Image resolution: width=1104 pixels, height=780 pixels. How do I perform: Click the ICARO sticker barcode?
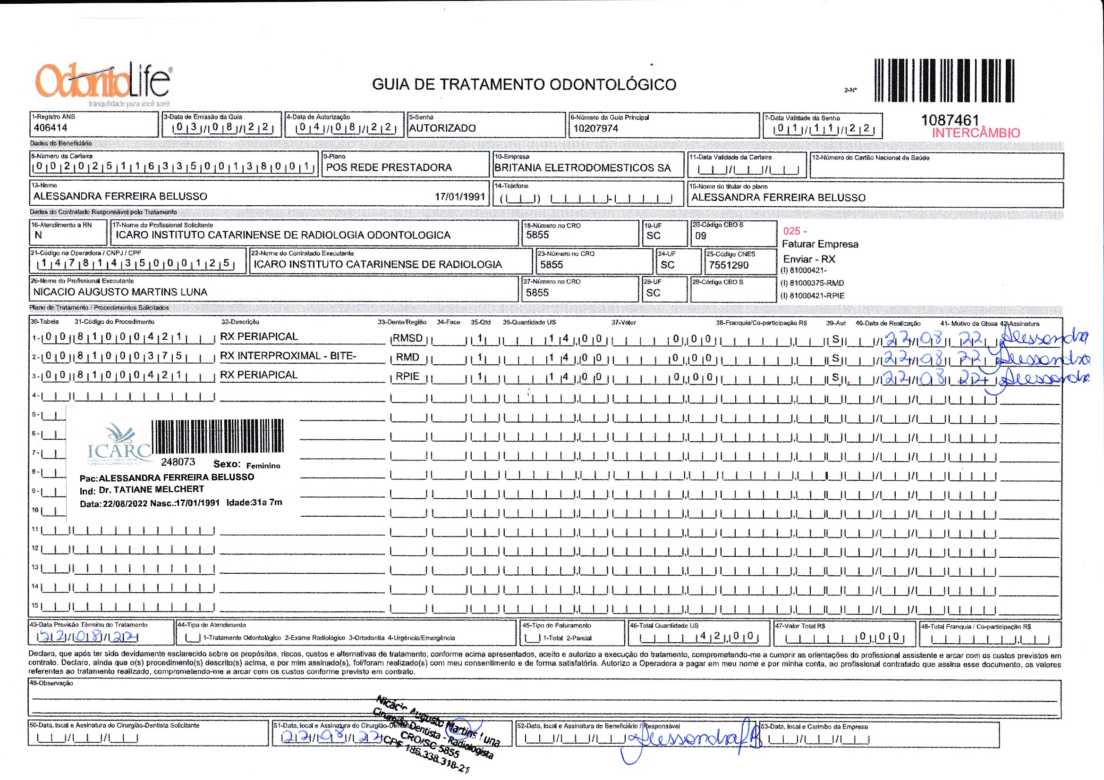[217, 436]
